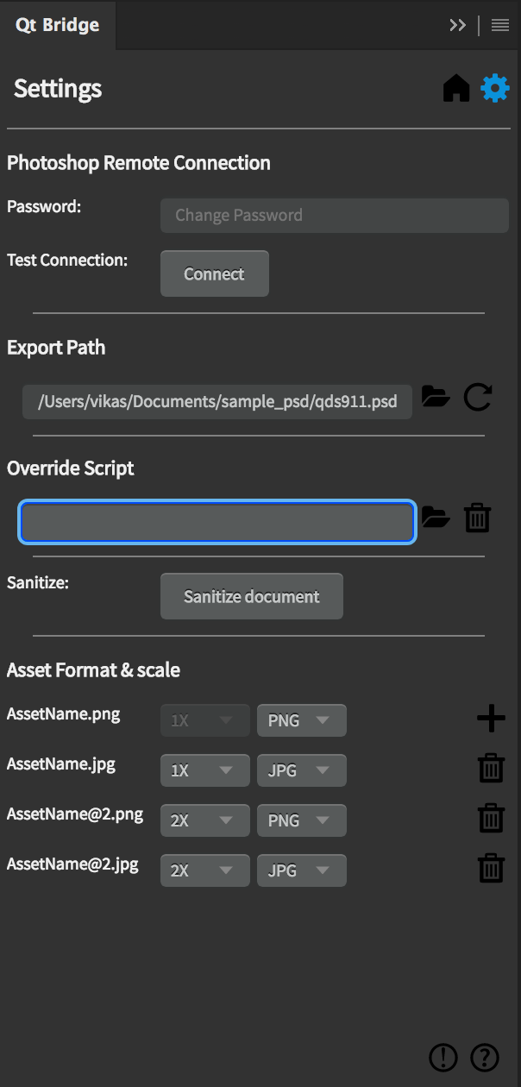The image size is (521, 1087).
Task: Delete the AssetName@2.png format row
Action: (491, 818)
